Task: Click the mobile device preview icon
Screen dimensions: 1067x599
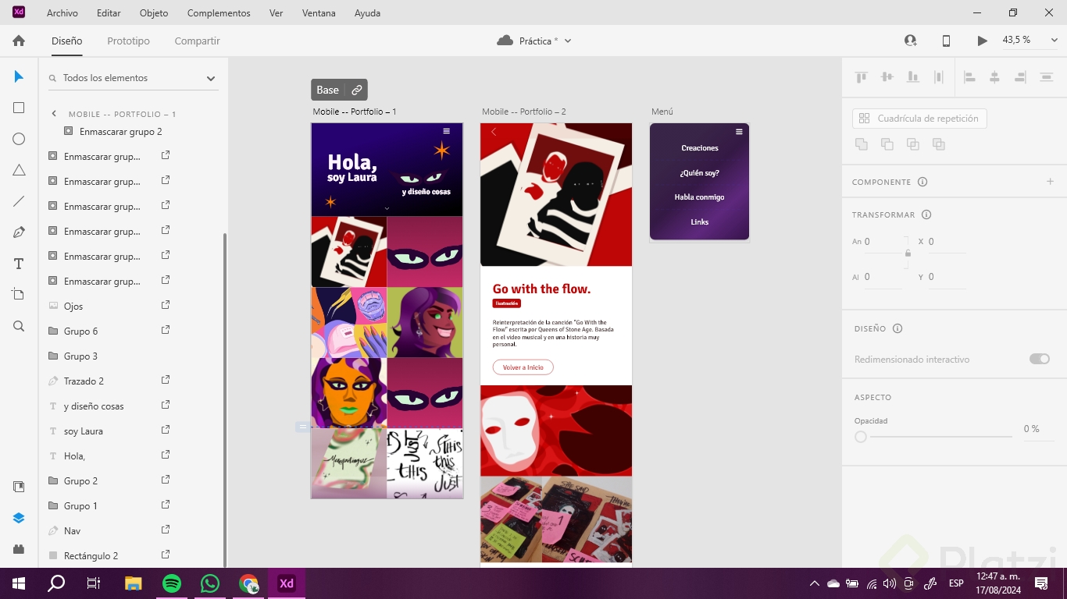Action: [946, 41]
